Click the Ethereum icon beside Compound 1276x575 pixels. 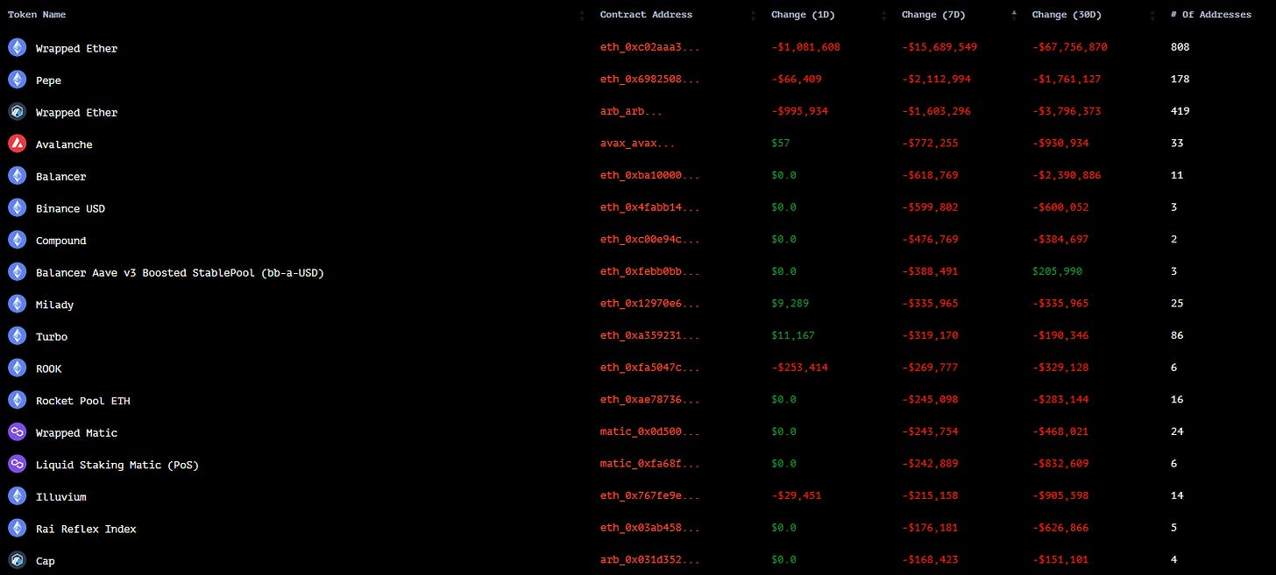17,240
